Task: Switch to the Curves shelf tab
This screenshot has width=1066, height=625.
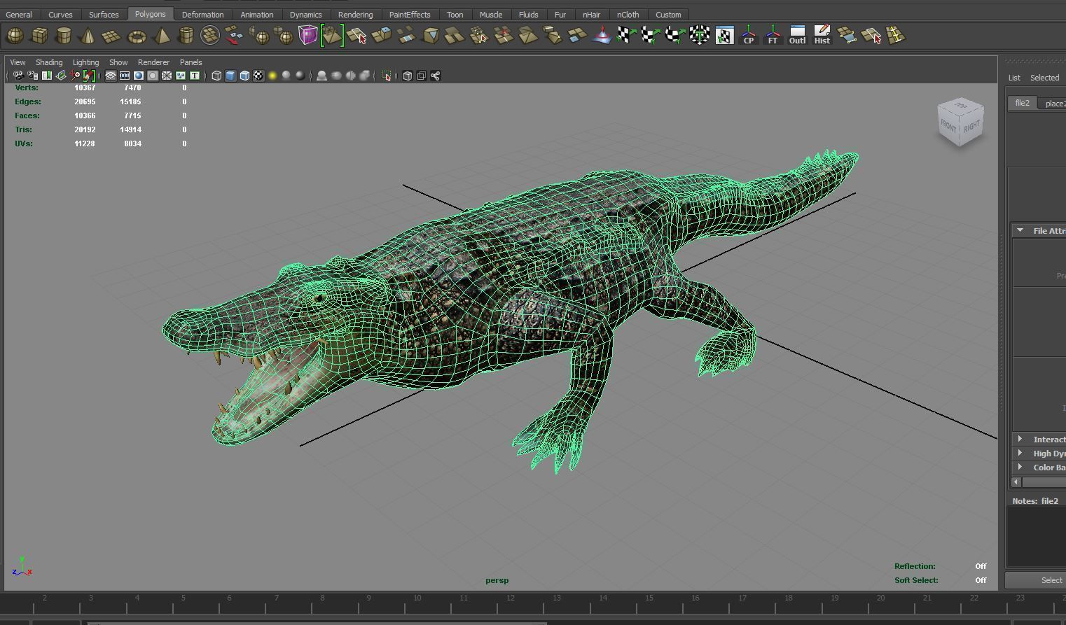Action: click(60, 14)
